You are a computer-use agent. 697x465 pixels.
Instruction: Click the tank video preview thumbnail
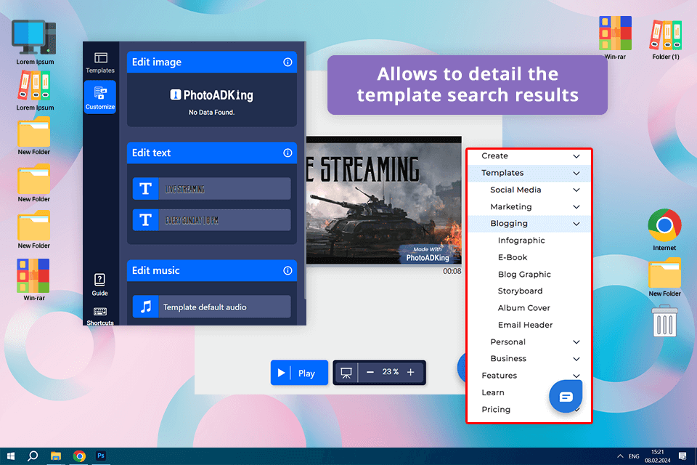click(383, 201)
